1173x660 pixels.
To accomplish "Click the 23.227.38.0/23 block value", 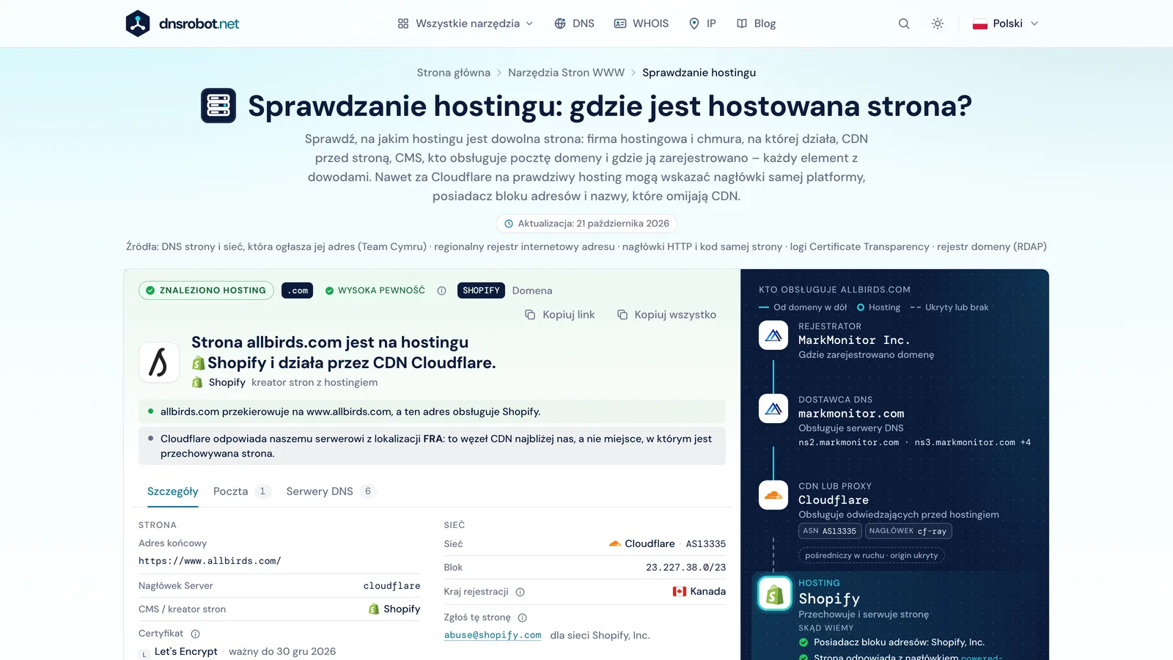I will click(685, 568).
